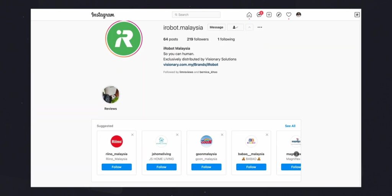This screenshot has height=196, width=392.
Task: View the 1 following list
Action: [x=226, y=39]
